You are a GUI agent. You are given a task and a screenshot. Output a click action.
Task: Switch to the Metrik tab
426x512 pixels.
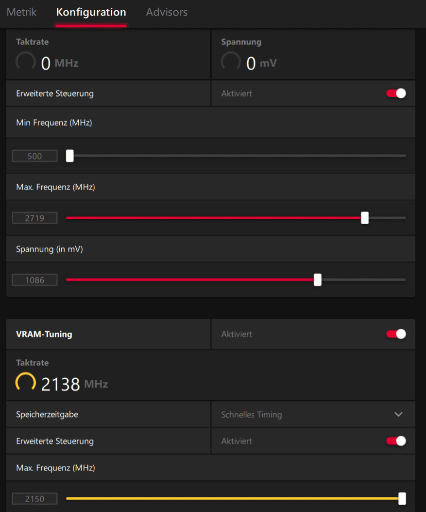pos(21,12)
